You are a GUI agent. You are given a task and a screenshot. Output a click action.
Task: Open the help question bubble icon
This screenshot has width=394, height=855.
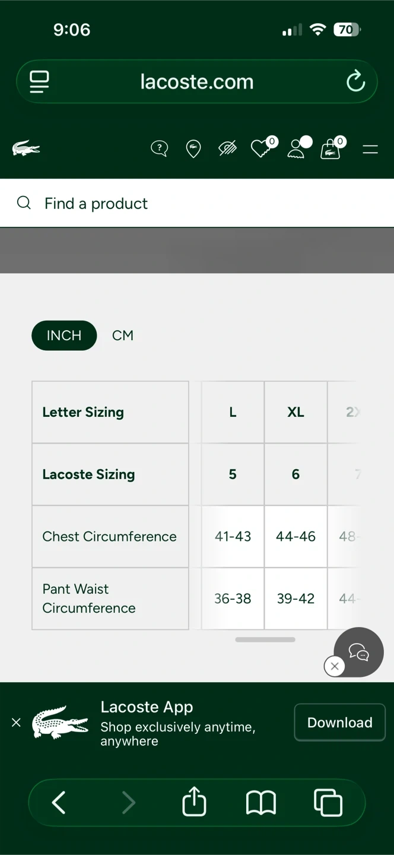(159, 148)
